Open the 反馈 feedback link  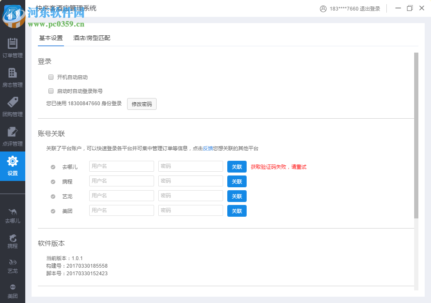point(207,148)
